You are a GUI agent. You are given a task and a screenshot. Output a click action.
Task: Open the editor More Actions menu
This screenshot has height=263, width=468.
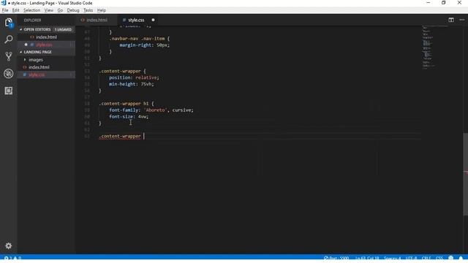pyautogui.click(x=461, y=20)
